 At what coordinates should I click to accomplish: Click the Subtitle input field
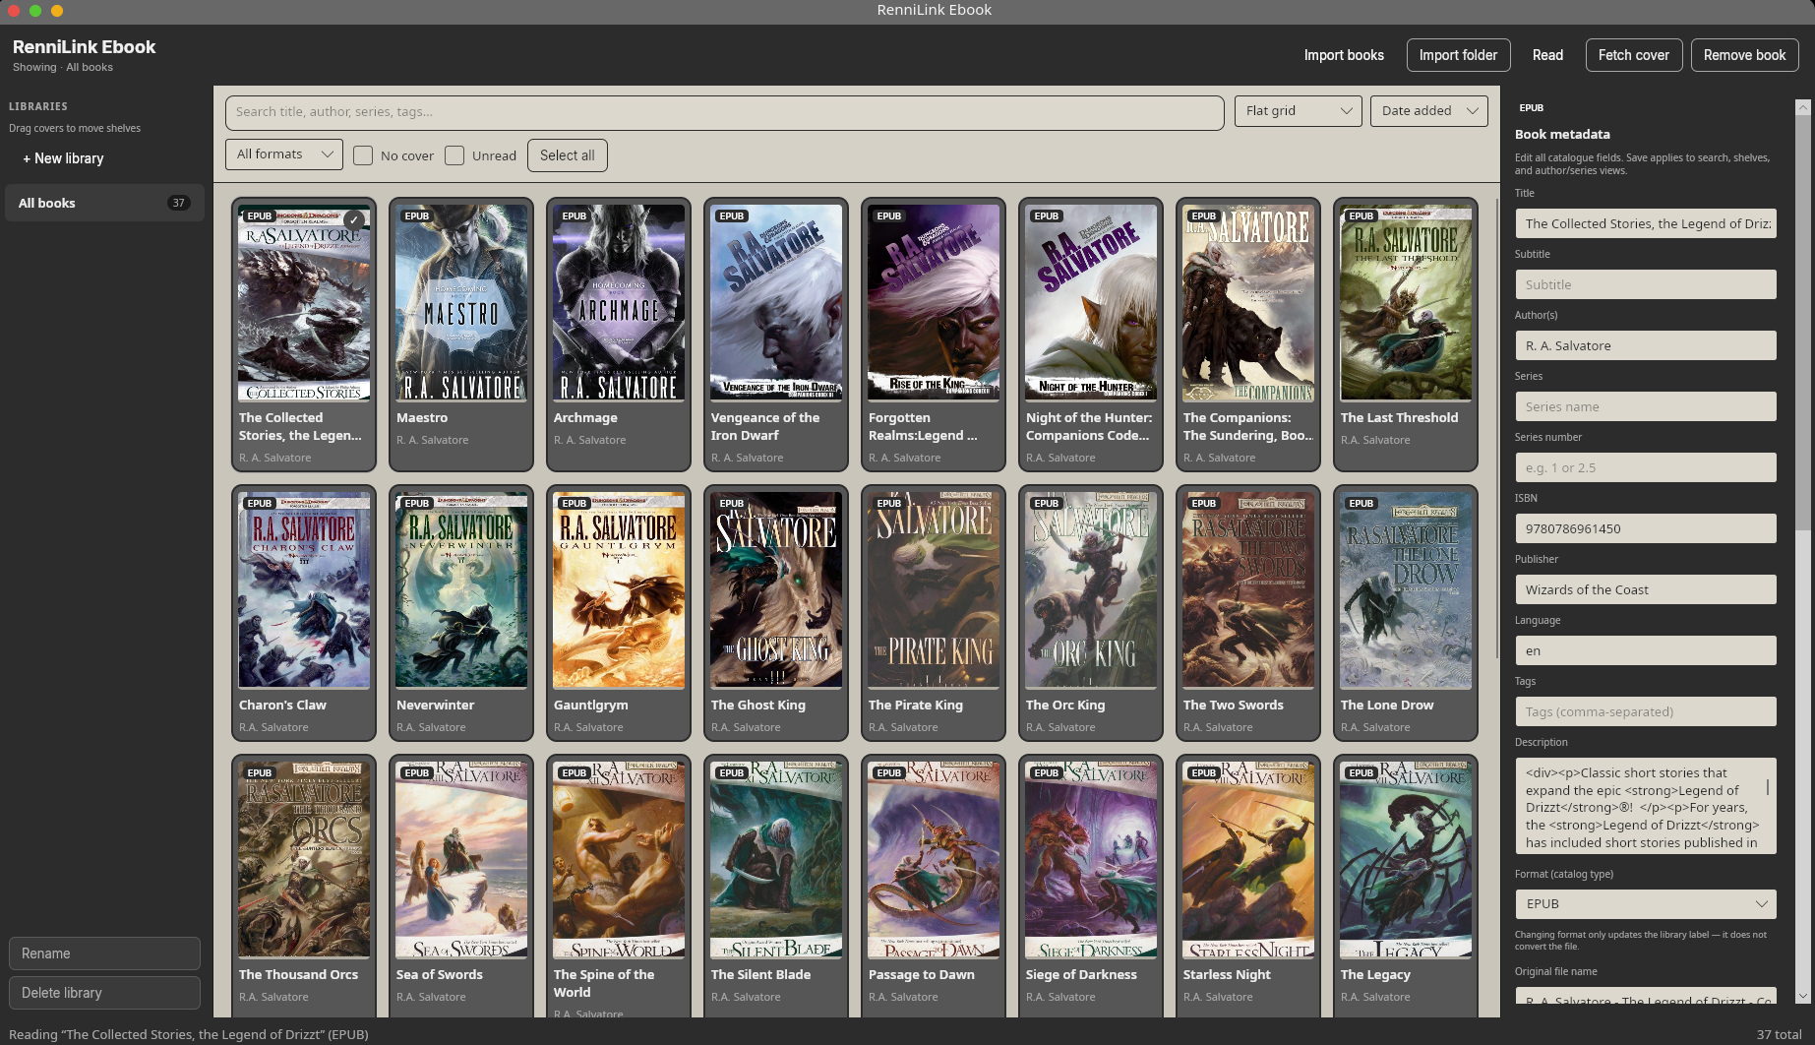pos(1646,284)
